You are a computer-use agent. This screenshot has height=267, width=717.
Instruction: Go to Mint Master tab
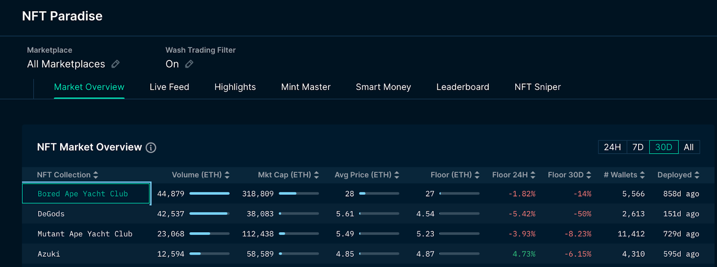tap(306, 87)
